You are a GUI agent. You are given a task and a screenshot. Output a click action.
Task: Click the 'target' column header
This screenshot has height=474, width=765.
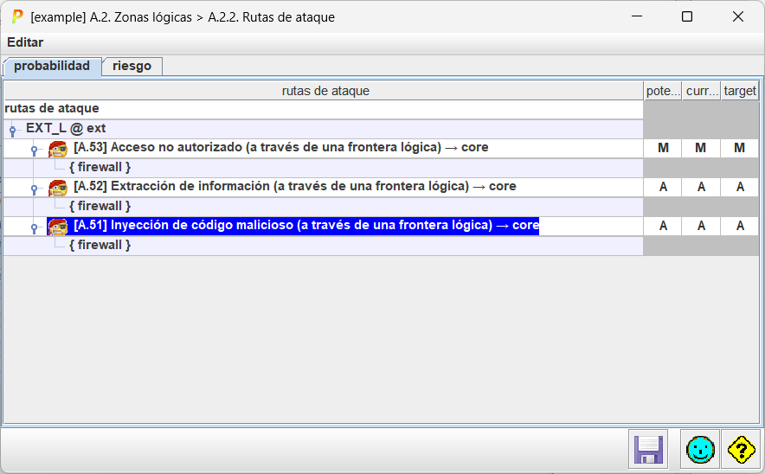pyautogui.click(x=740, y=91)
